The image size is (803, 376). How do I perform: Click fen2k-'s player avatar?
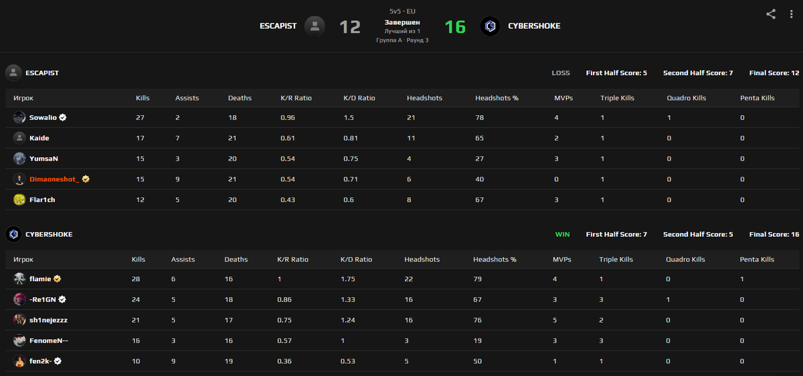coord(19,361)
